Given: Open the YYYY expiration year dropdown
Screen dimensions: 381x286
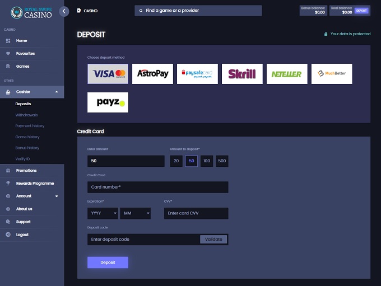Looking at the screenshot, I should click(x=103, y=213).
